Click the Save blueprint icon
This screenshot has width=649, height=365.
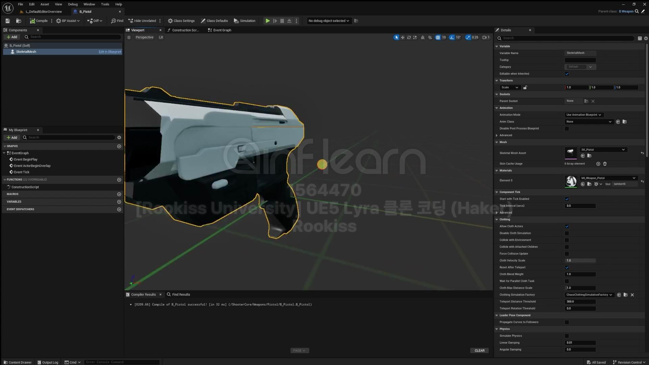point(7,21)
